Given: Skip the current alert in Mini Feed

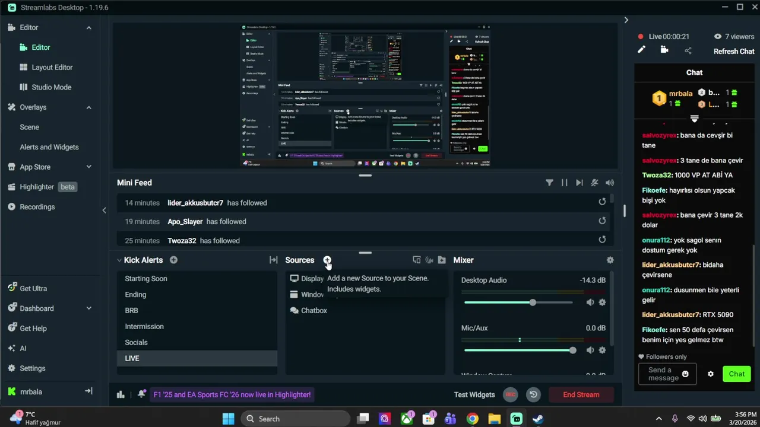Looking at the screenshot, I should [579, 183].
